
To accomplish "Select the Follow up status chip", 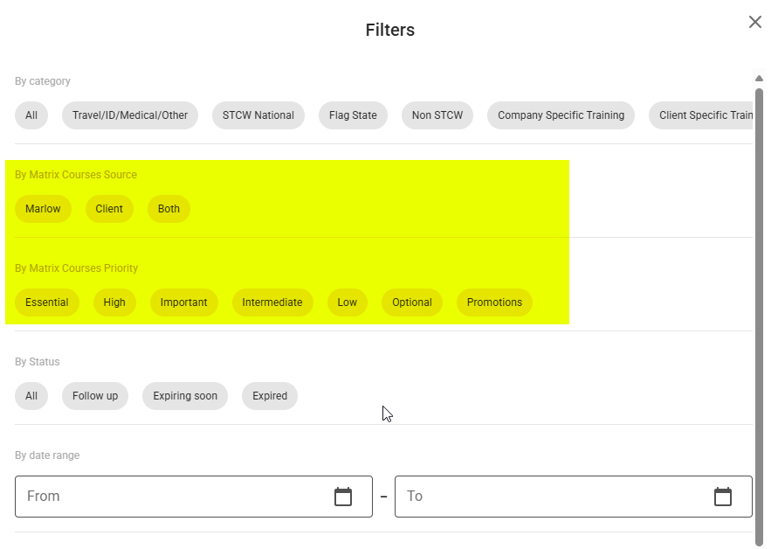I will click(95, 396).
